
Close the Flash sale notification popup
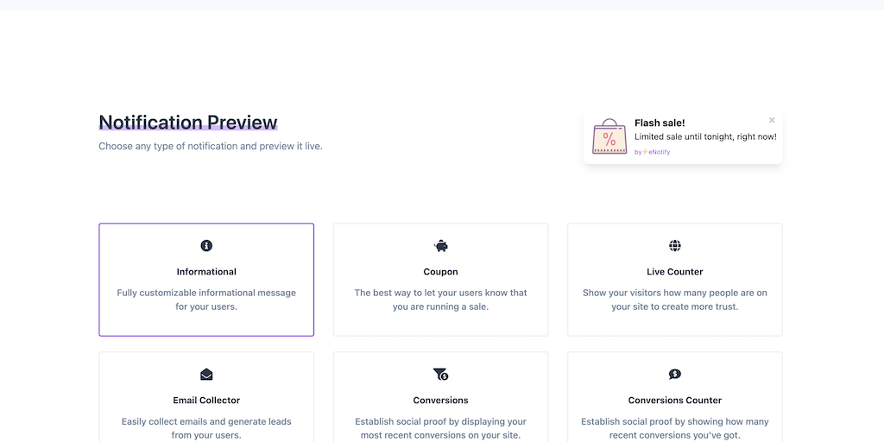pos(772,120)
